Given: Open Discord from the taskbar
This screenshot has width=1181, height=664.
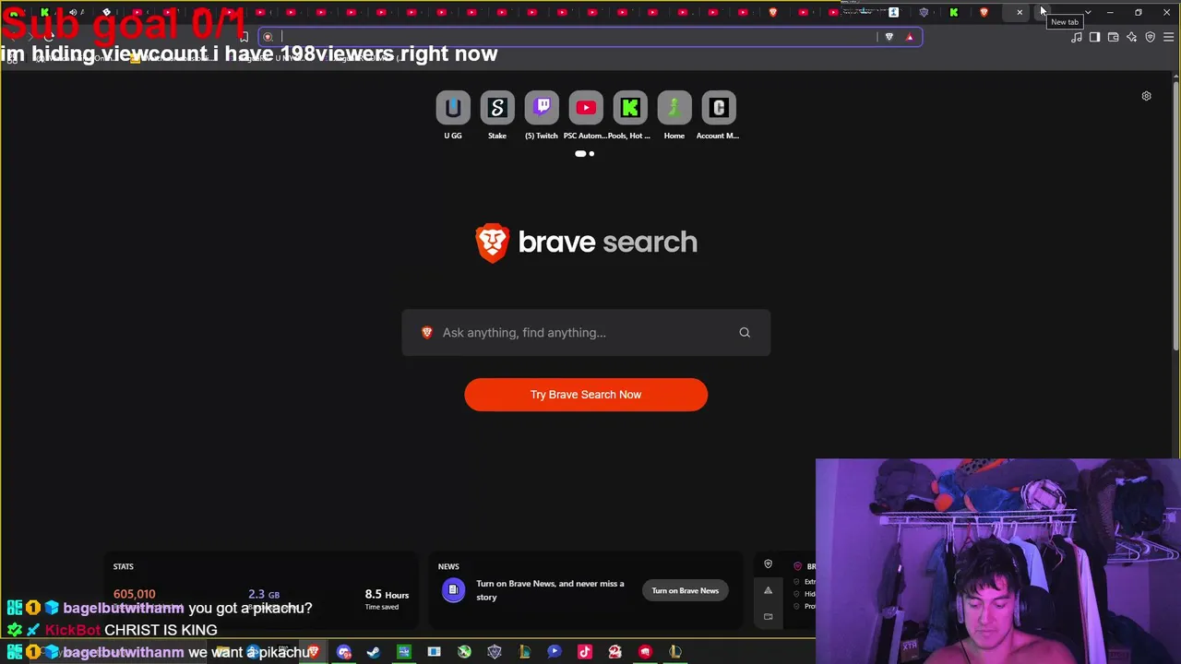Looking at the screenshot, I should (x=344, y=652).
